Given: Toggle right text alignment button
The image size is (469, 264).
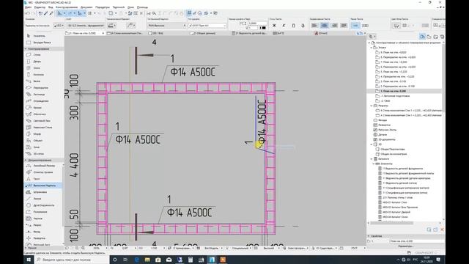Looking at the screenshot, I should [x=334, y=26].
